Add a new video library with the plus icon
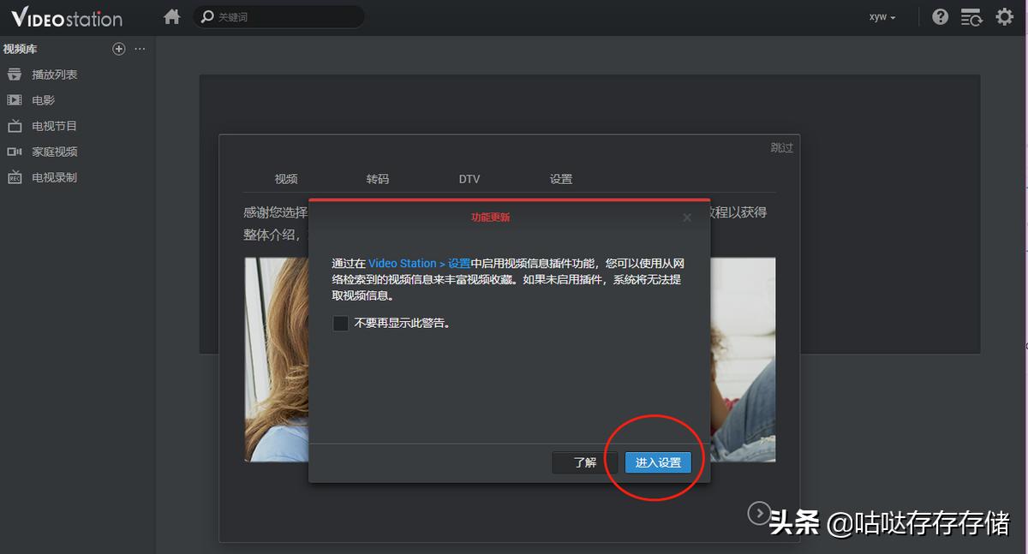 (118, 49)
